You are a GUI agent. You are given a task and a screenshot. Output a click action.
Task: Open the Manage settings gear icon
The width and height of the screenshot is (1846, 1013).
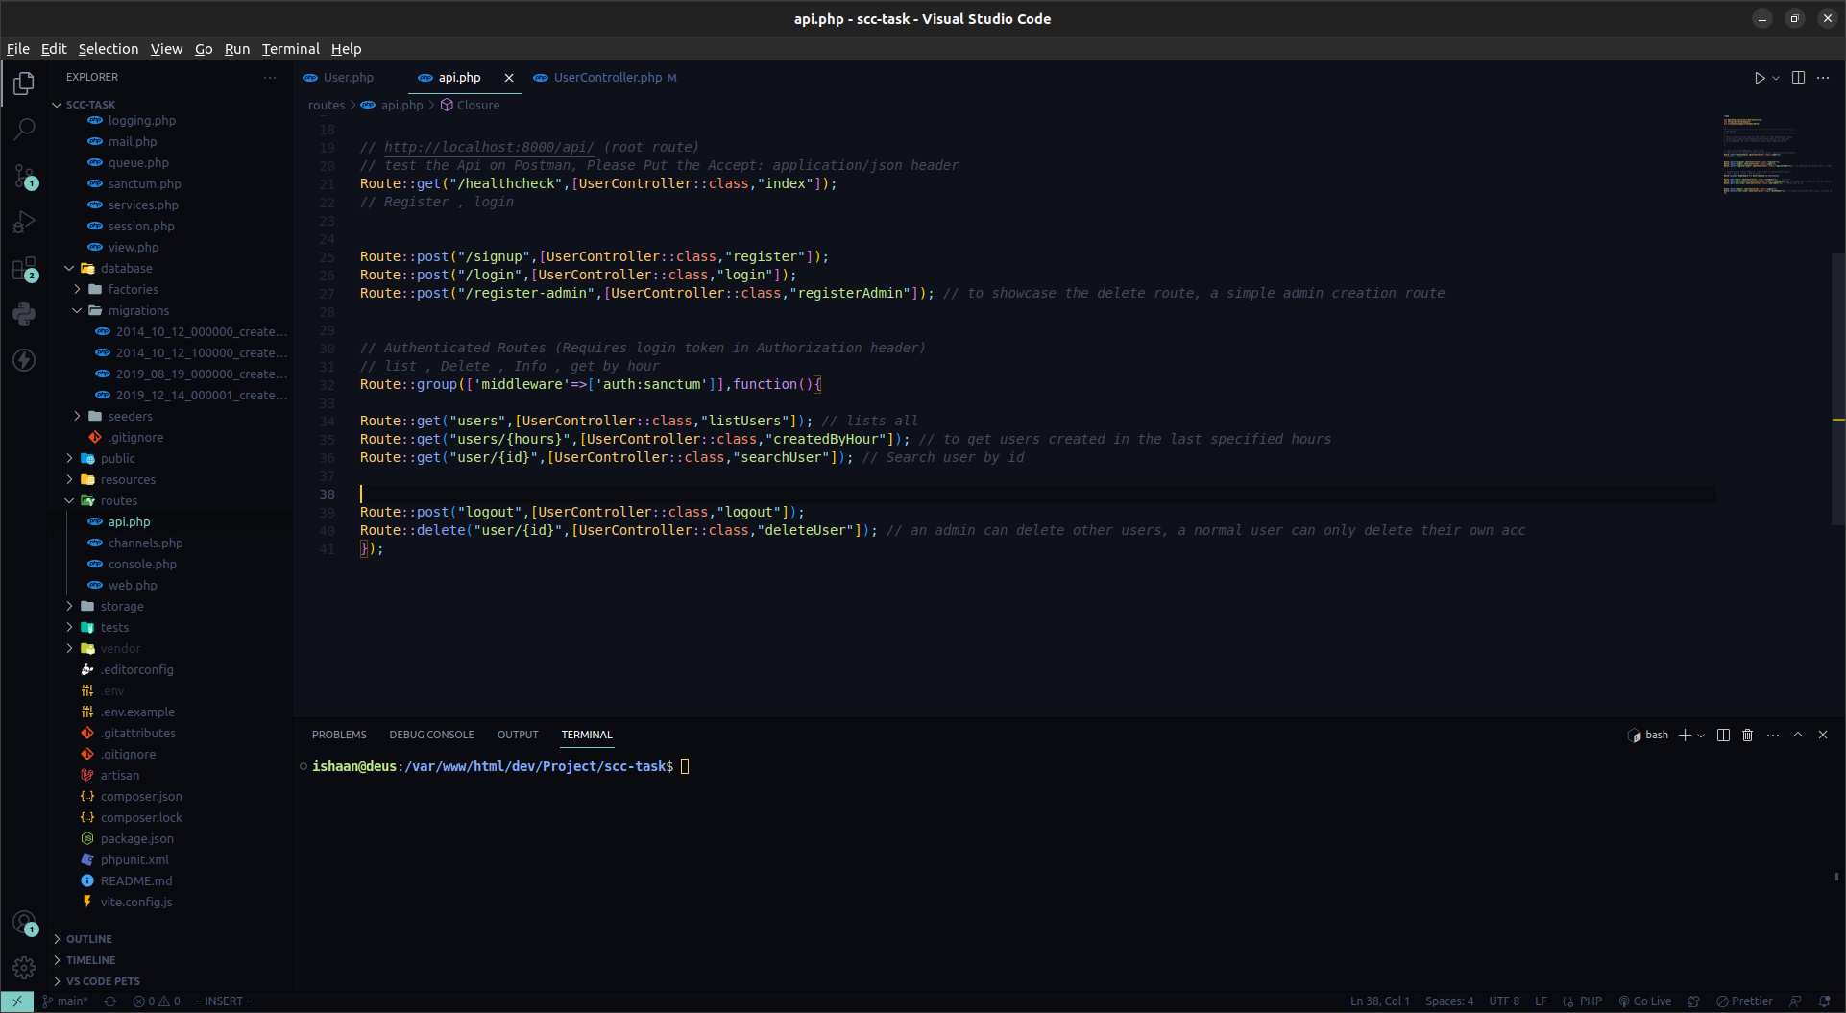click(x=23, y=968)
